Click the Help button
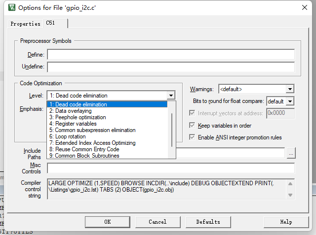The height and width of the screenshot is (235, 316). pyautogui.click(x=286, y=222)
